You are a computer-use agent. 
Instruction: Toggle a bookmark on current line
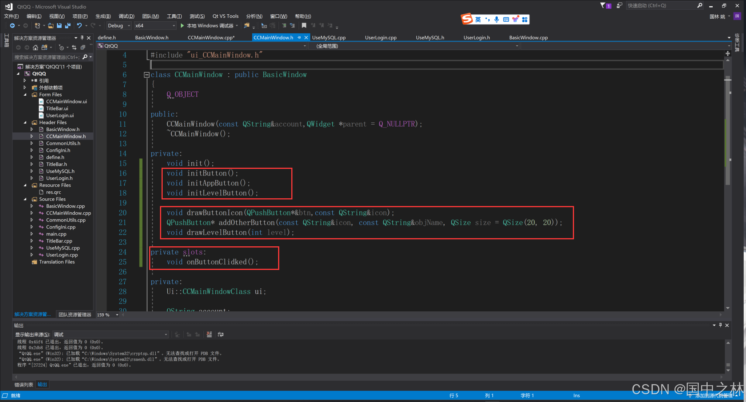(x=304, y=26)
